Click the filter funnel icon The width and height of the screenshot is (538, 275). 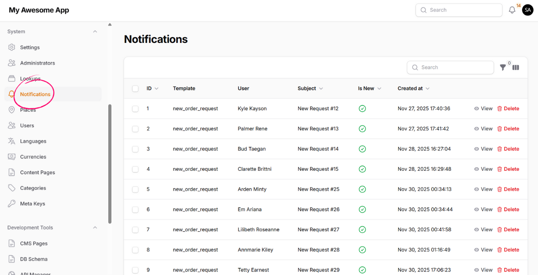pyautogui.click(x=503, y=68)
